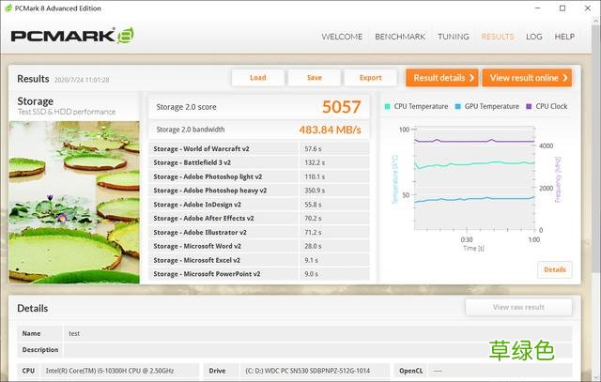Click the Export button

[x=371, y=78]
